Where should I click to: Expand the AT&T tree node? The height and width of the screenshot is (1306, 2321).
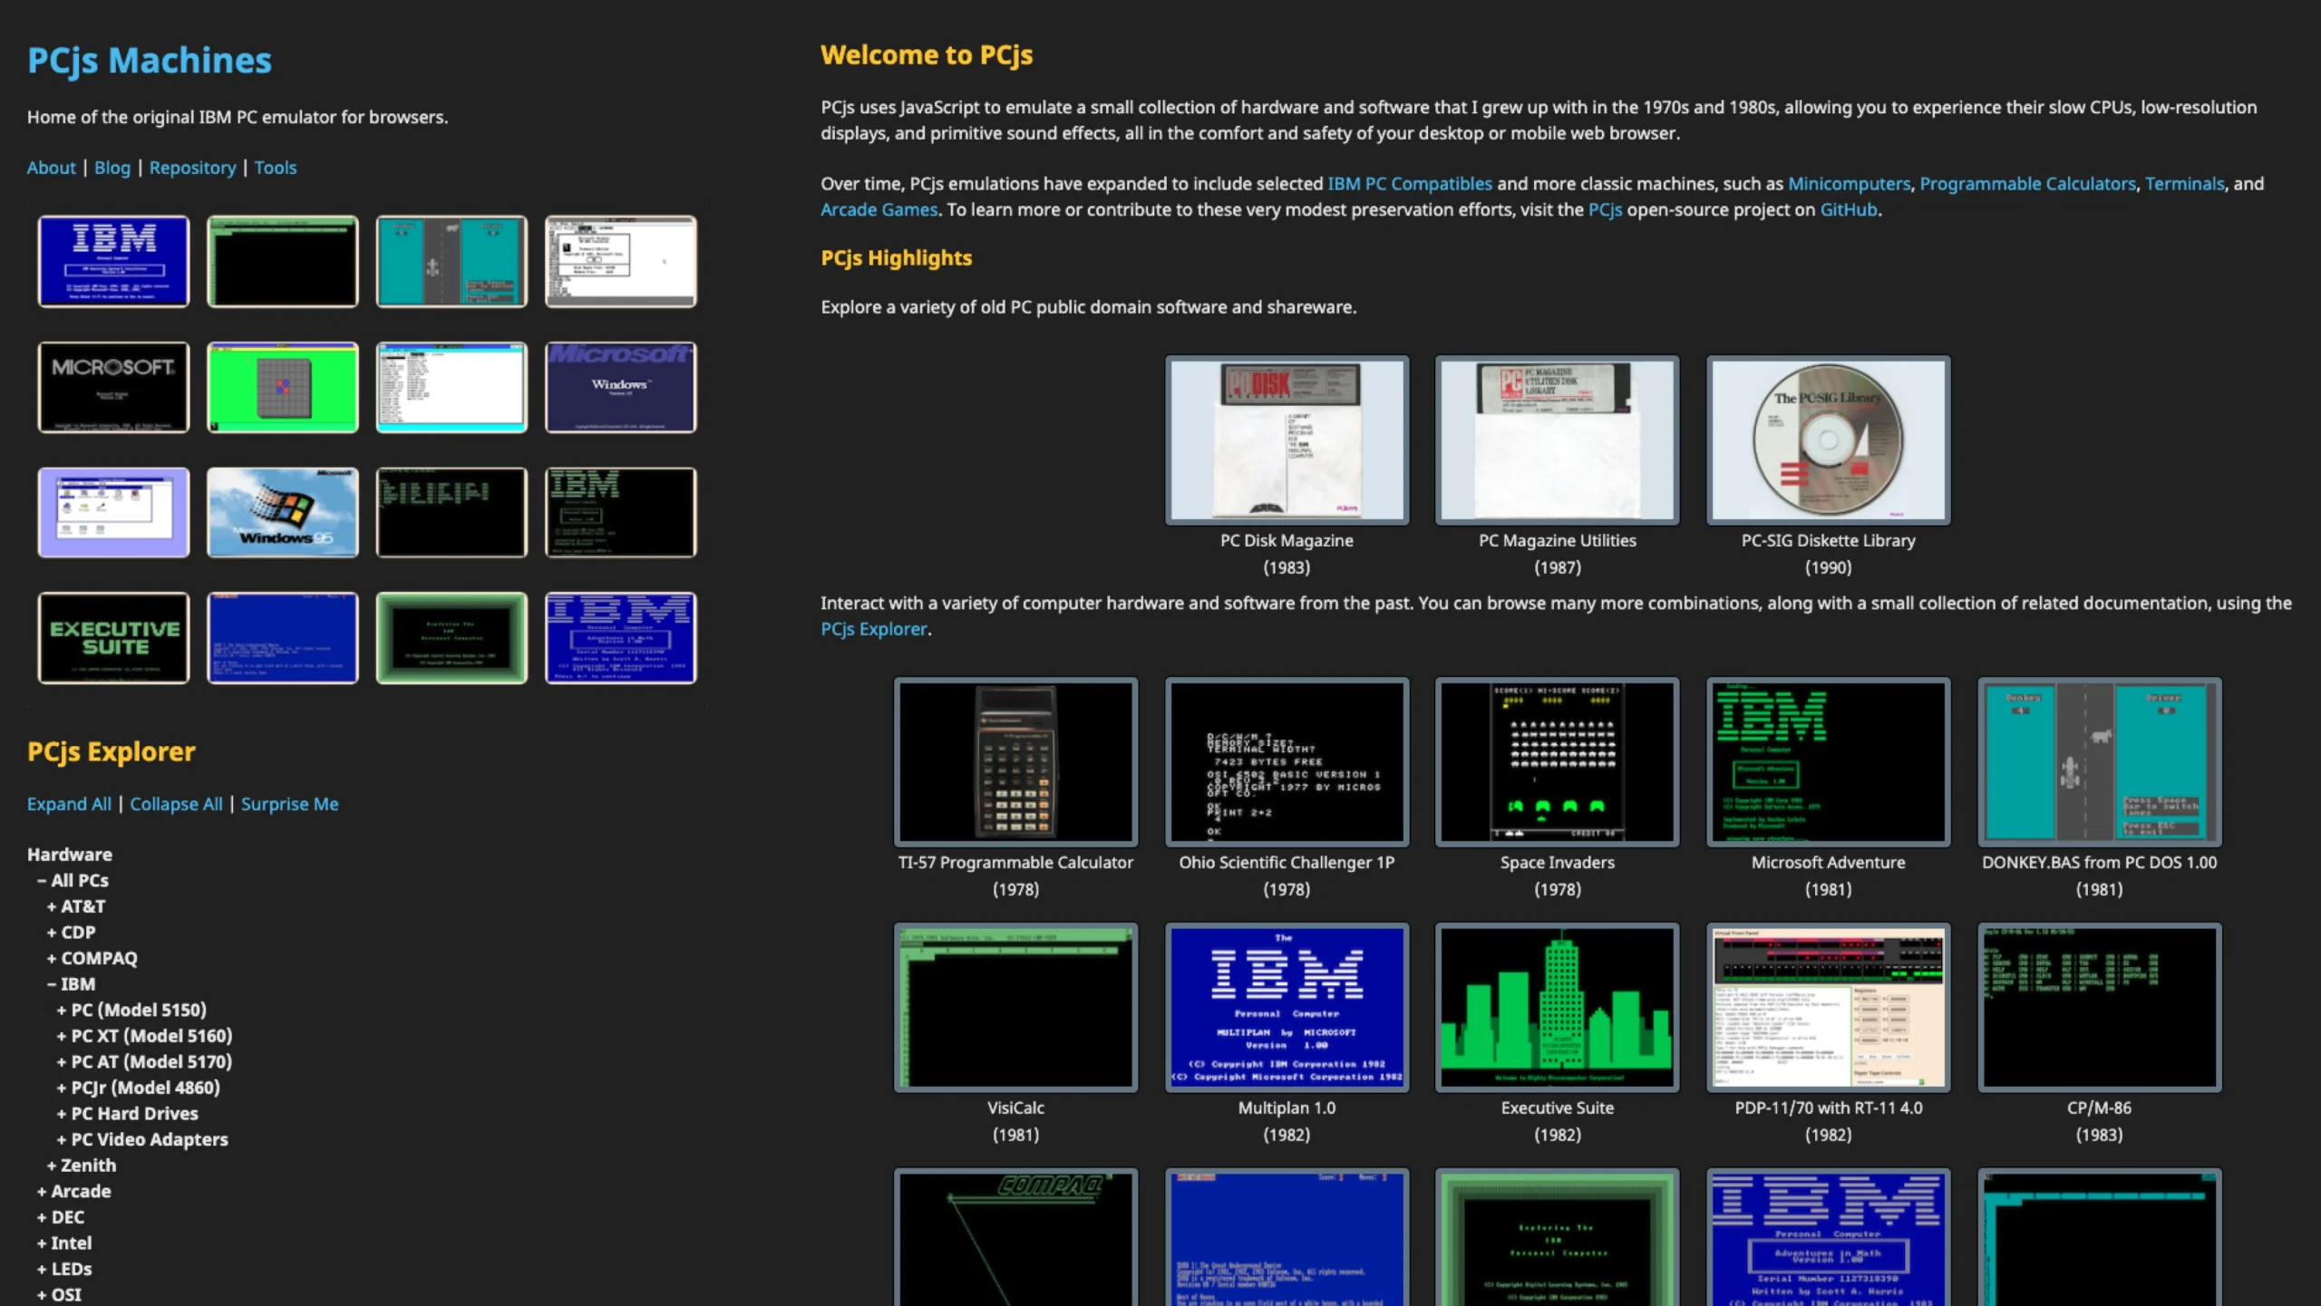[x=76, y=906]
